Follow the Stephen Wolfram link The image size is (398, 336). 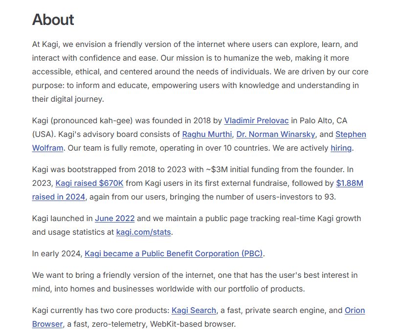pyautogui.click(x=351, y=134)
